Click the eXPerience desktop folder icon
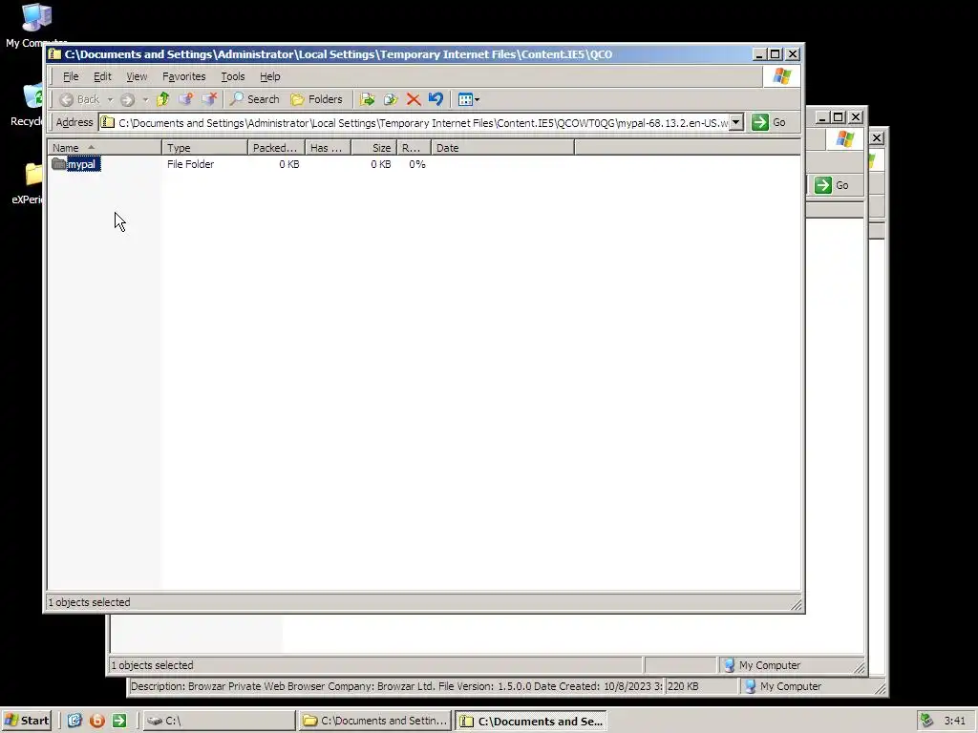 click(33, 174)
